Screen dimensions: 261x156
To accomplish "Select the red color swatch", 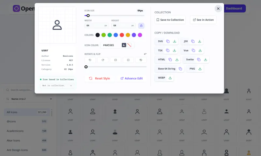I will click(x=122, y=35).
